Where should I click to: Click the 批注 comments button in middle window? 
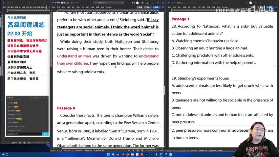click(140, 7)
